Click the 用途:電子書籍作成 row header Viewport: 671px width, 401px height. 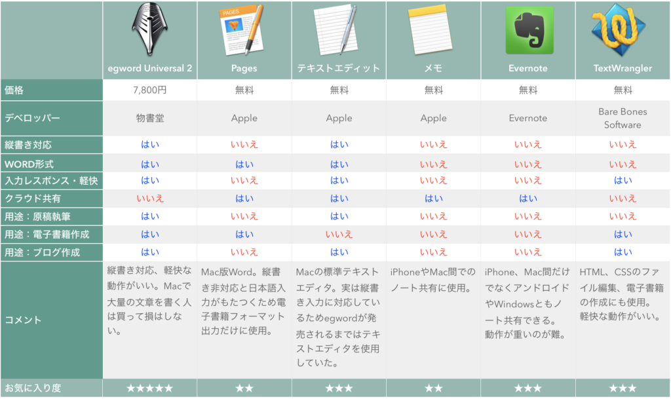pyautogui.click(x=51, y=235)
